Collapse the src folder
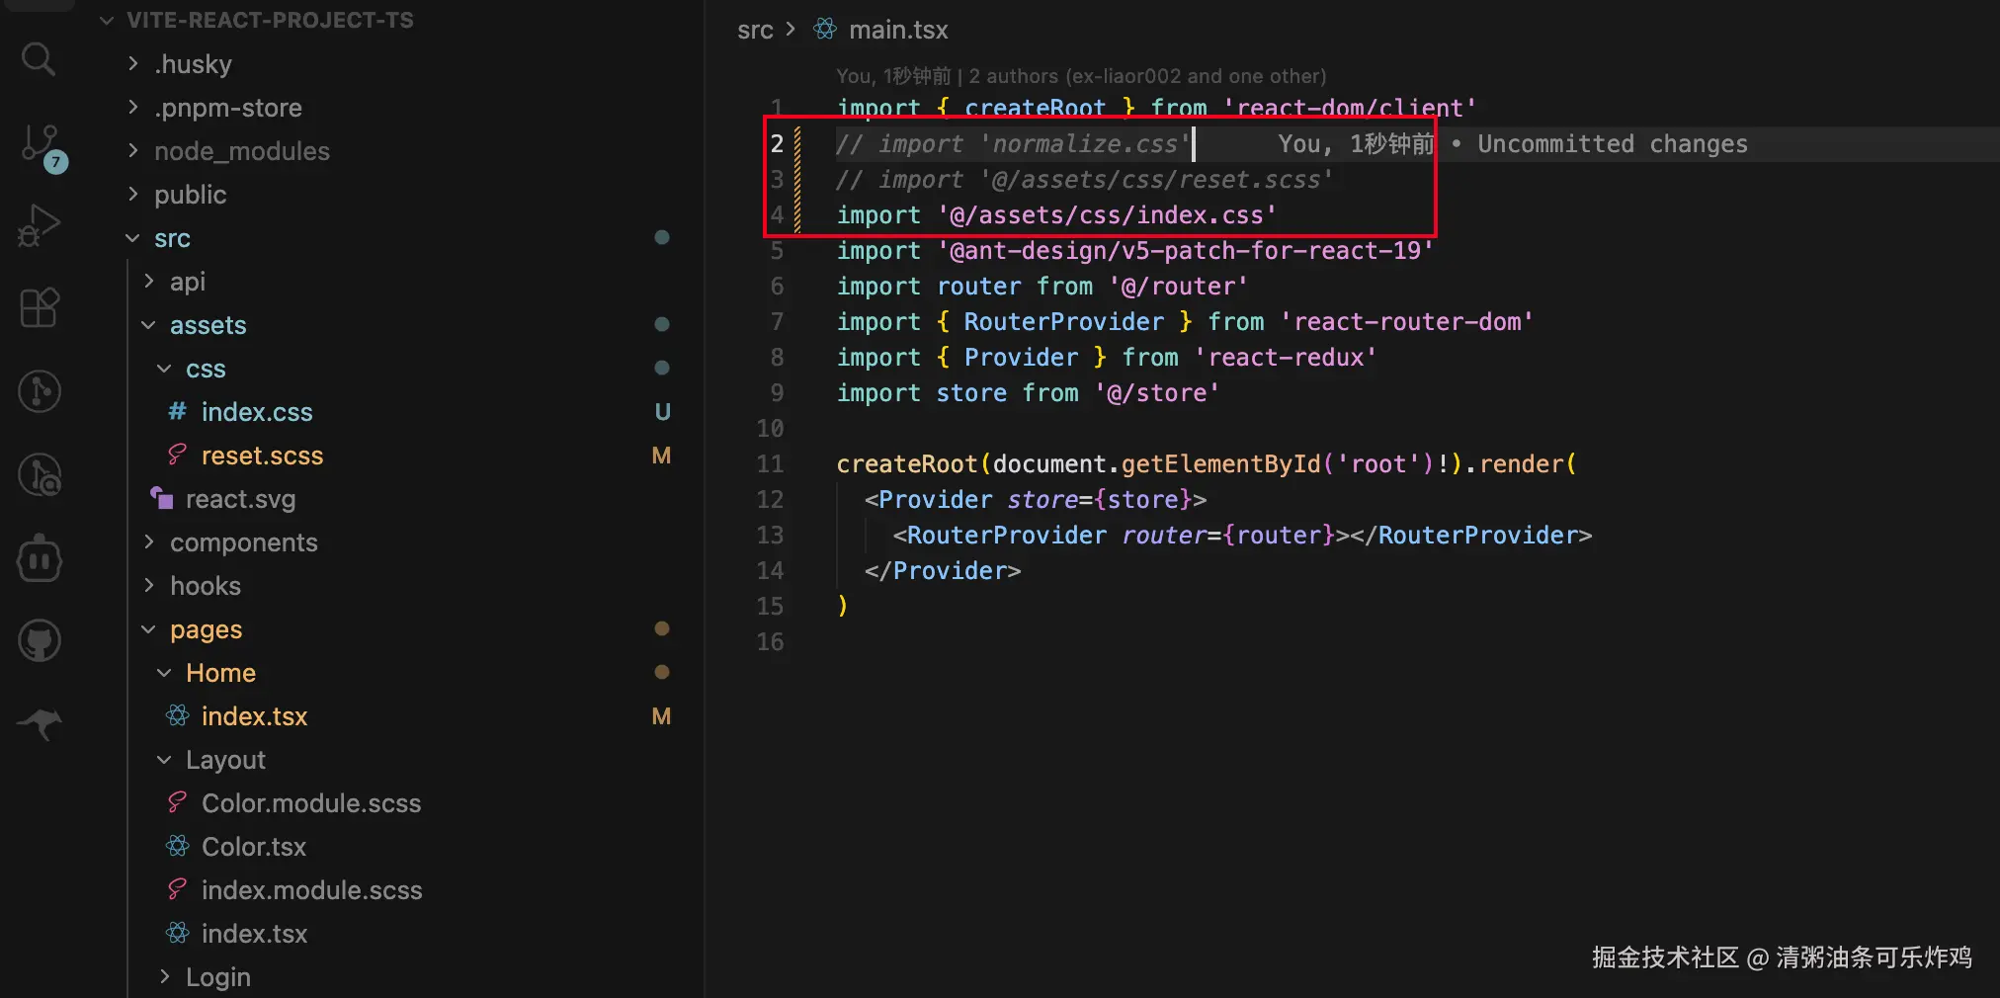The image size is (2000, 998). click(172, 238)
